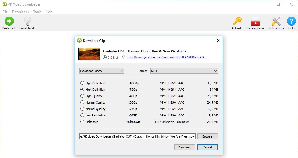Image resolution: width=298 pixels, height=158 pixels.
Task: Open the Tools menu
Action: tap(37, 12)
